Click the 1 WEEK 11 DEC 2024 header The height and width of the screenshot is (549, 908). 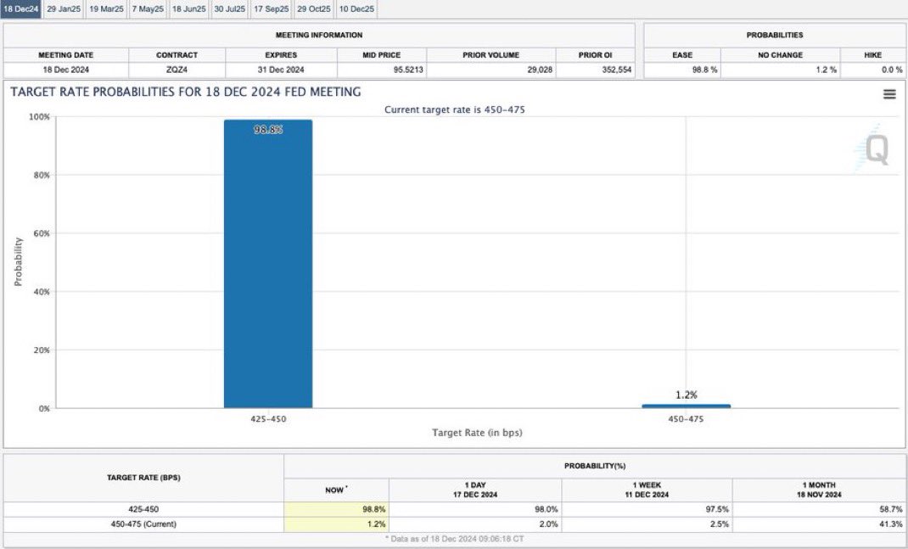[647, 490]
